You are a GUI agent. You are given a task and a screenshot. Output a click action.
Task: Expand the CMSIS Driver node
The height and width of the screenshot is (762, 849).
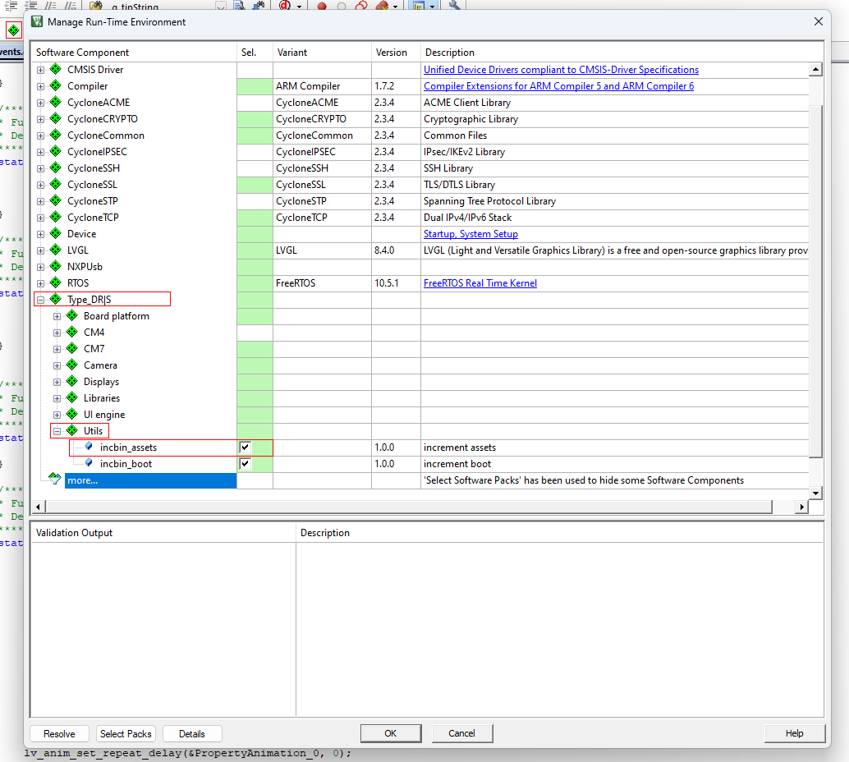41,70
